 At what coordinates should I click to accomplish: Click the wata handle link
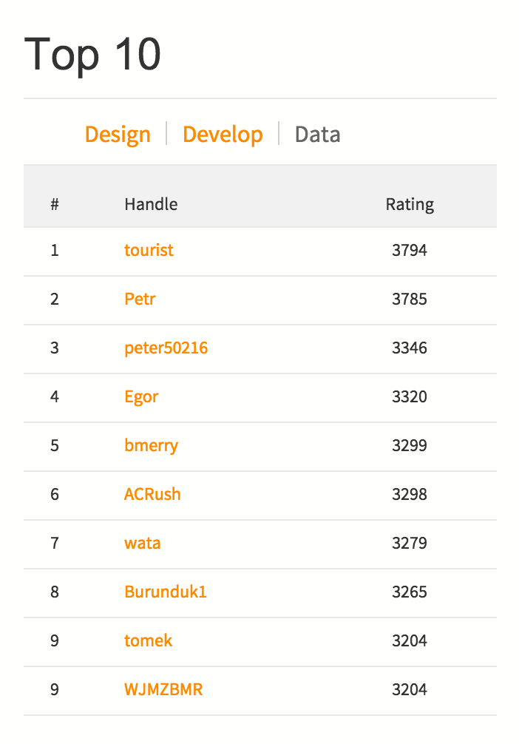tap(142, 543)
